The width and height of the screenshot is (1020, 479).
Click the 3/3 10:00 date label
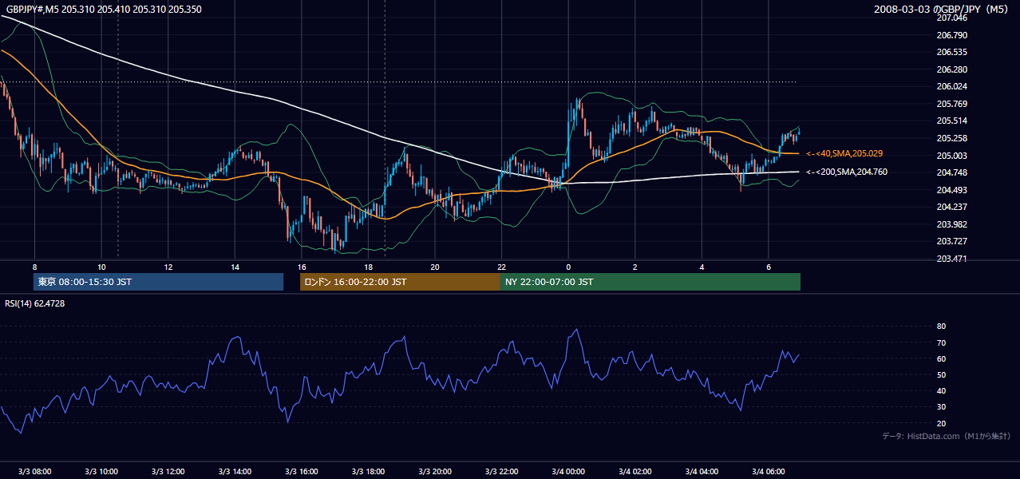(x=101, y=471)
